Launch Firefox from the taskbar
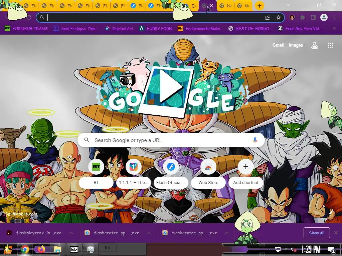The height and width of the screenshot is (256, 342). 41,249
